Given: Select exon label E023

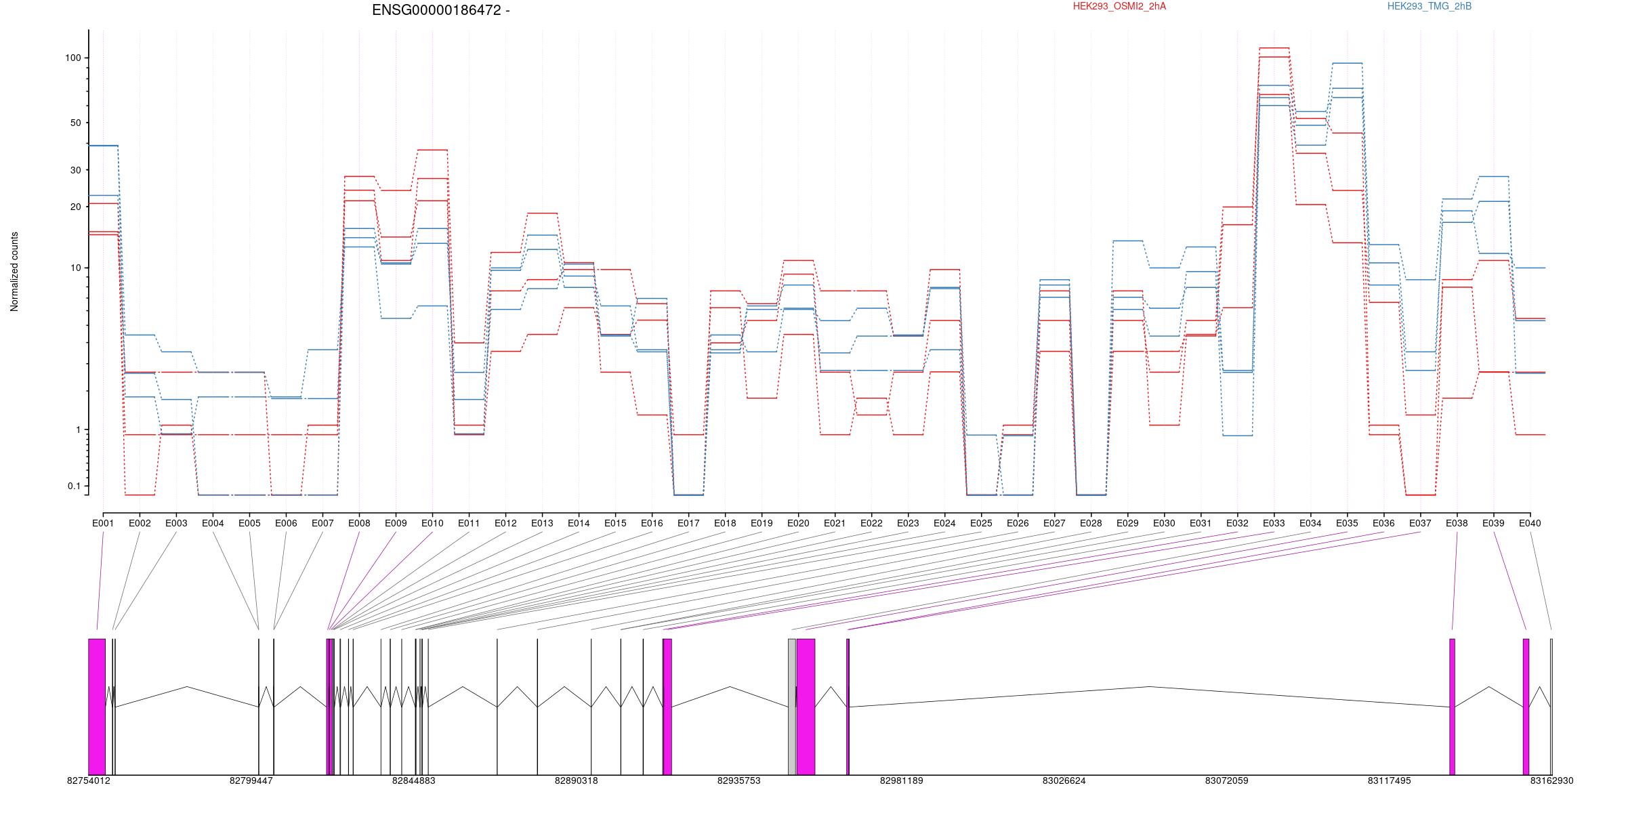Looking at the screenshot, I should [908, 523].
